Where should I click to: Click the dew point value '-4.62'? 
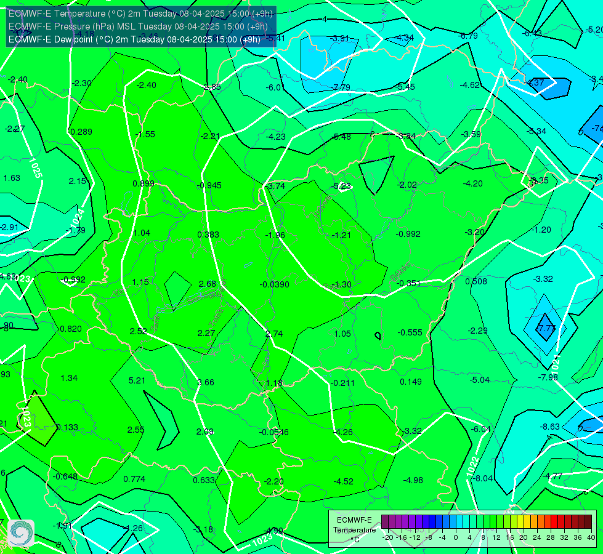click(x=470, y=86)
